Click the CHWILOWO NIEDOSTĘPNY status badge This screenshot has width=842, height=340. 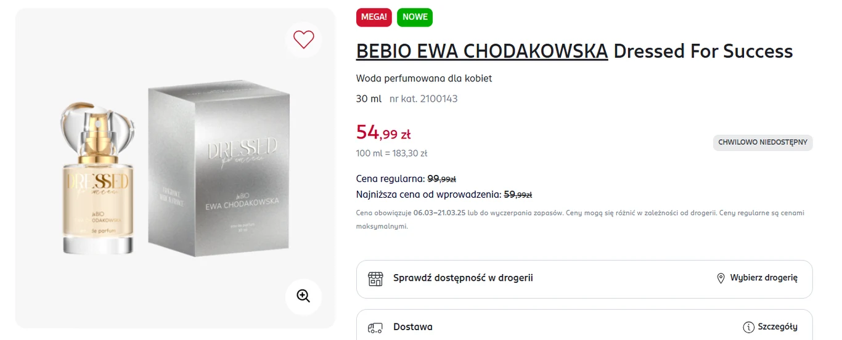click(763, 142)
